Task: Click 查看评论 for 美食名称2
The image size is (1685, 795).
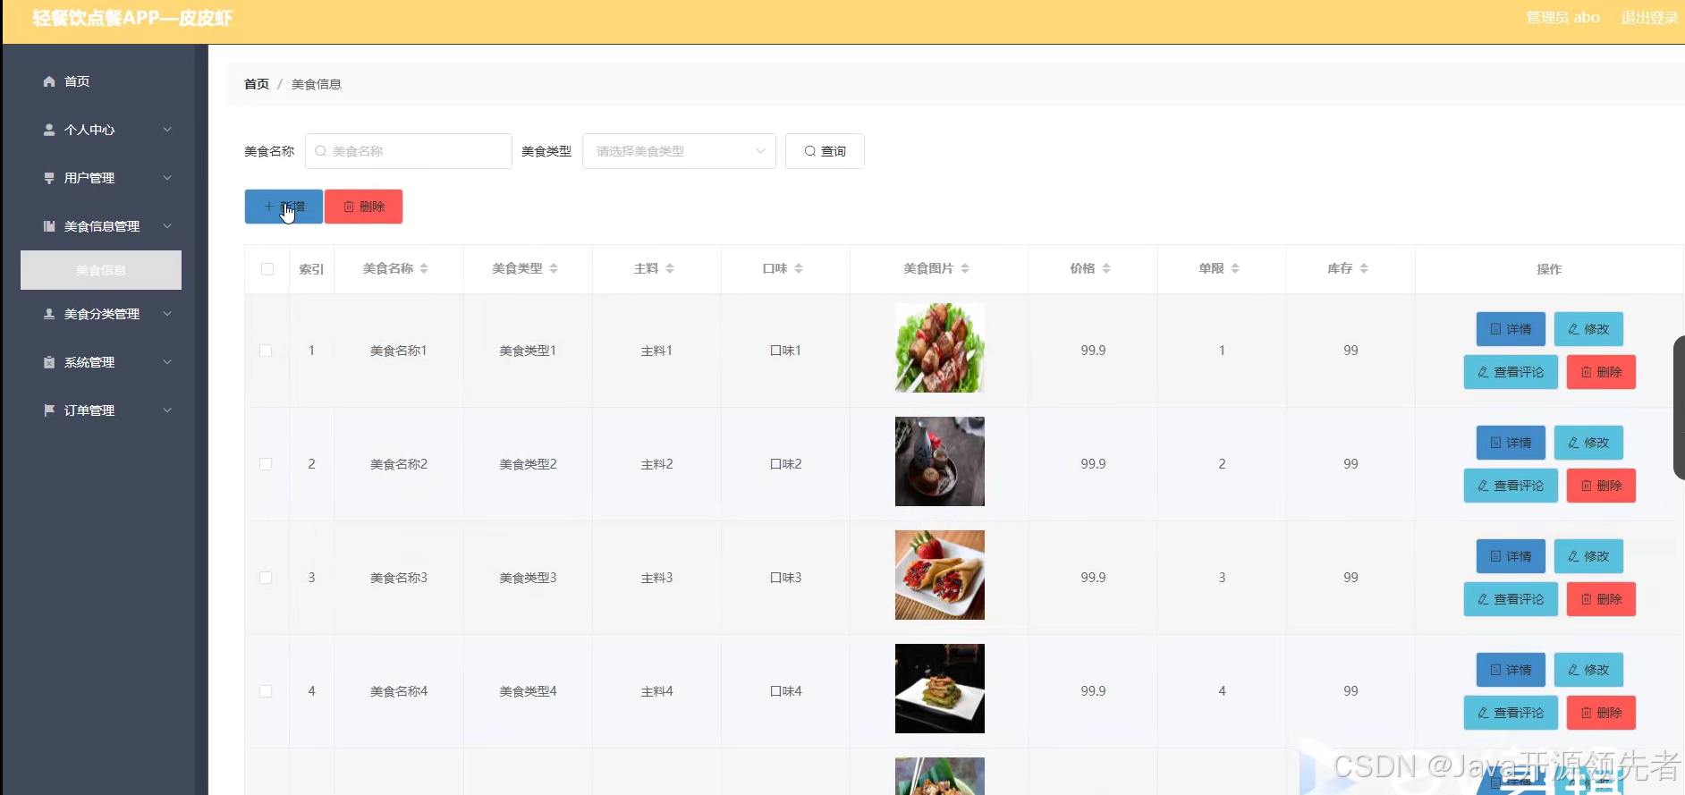Action: coord(1511,486)
